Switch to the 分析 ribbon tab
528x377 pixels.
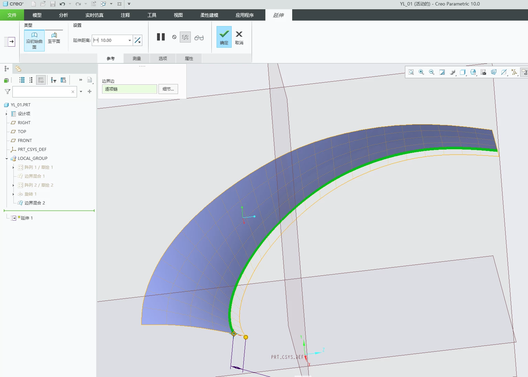point(63,15)
